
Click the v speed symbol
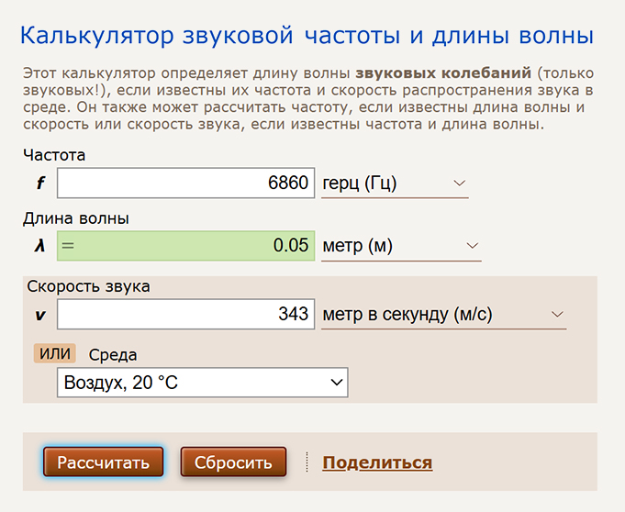pos(40,314)
